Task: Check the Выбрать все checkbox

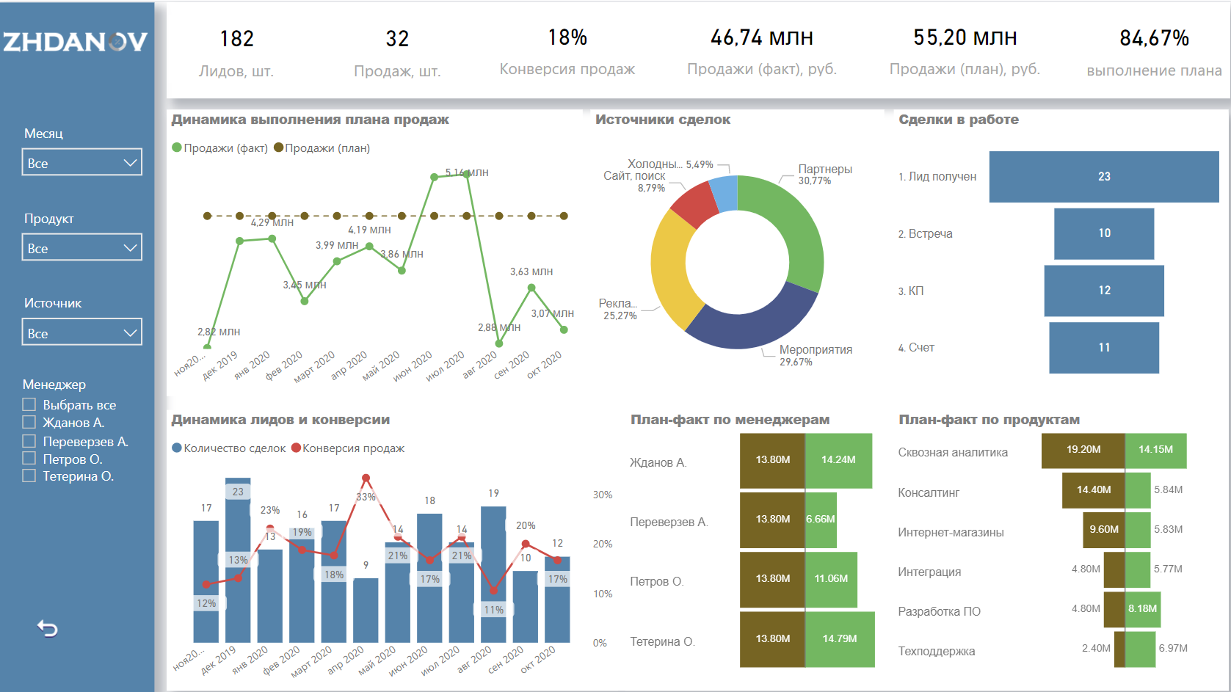Action: (x=29, y=404)
